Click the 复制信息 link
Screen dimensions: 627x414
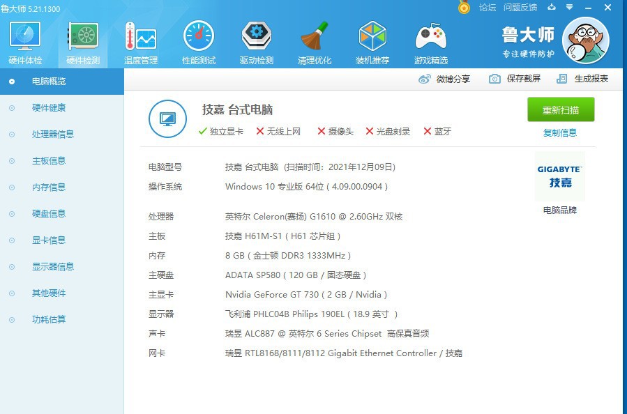pos(560,132)
